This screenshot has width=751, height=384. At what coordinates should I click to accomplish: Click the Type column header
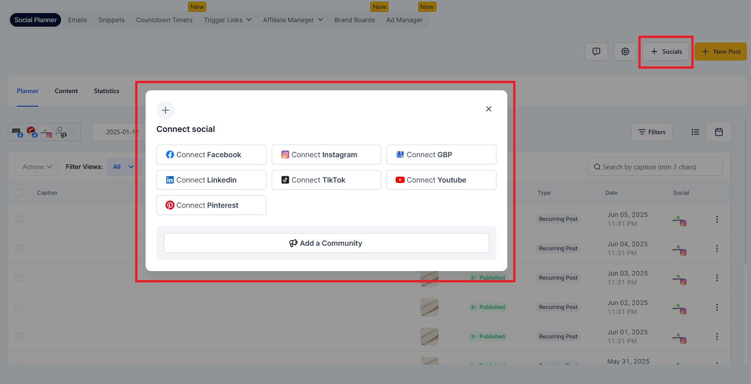(x=544, y=193)
